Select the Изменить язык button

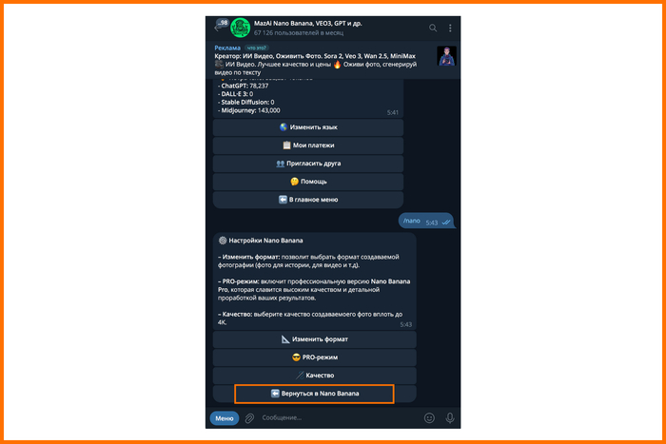click(308, 127)
